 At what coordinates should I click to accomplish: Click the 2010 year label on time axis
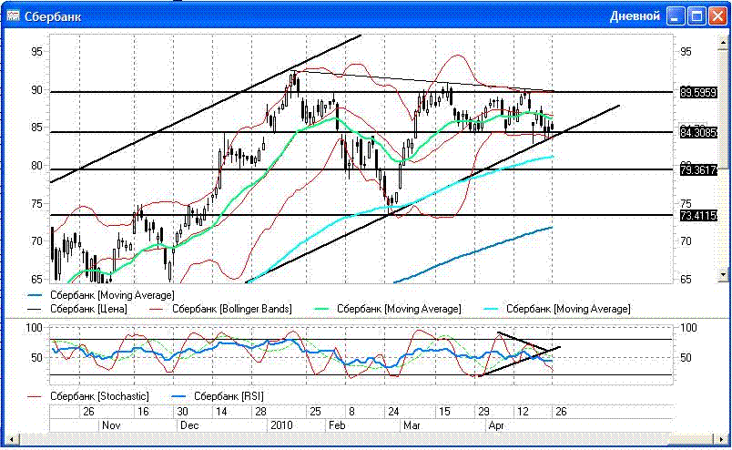[x=281, y=425]
